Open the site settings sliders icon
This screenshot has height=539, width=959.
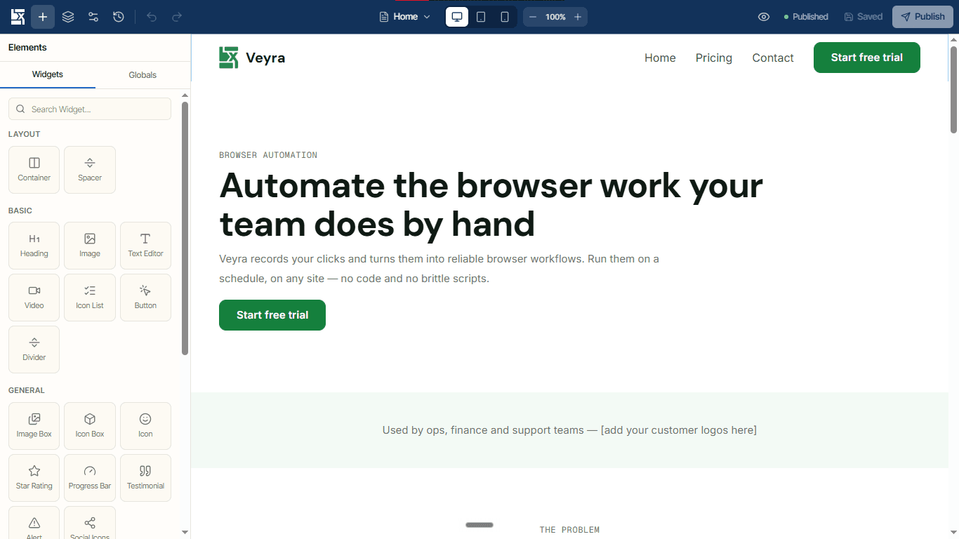pos(93,17)
